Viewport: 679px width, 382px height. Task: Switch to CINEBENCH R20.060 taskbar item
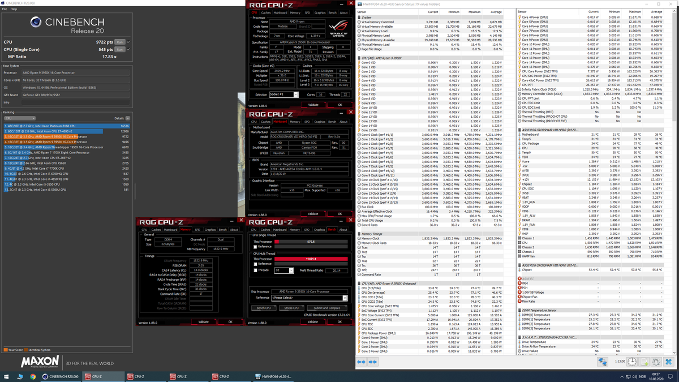tap(62, 376)
